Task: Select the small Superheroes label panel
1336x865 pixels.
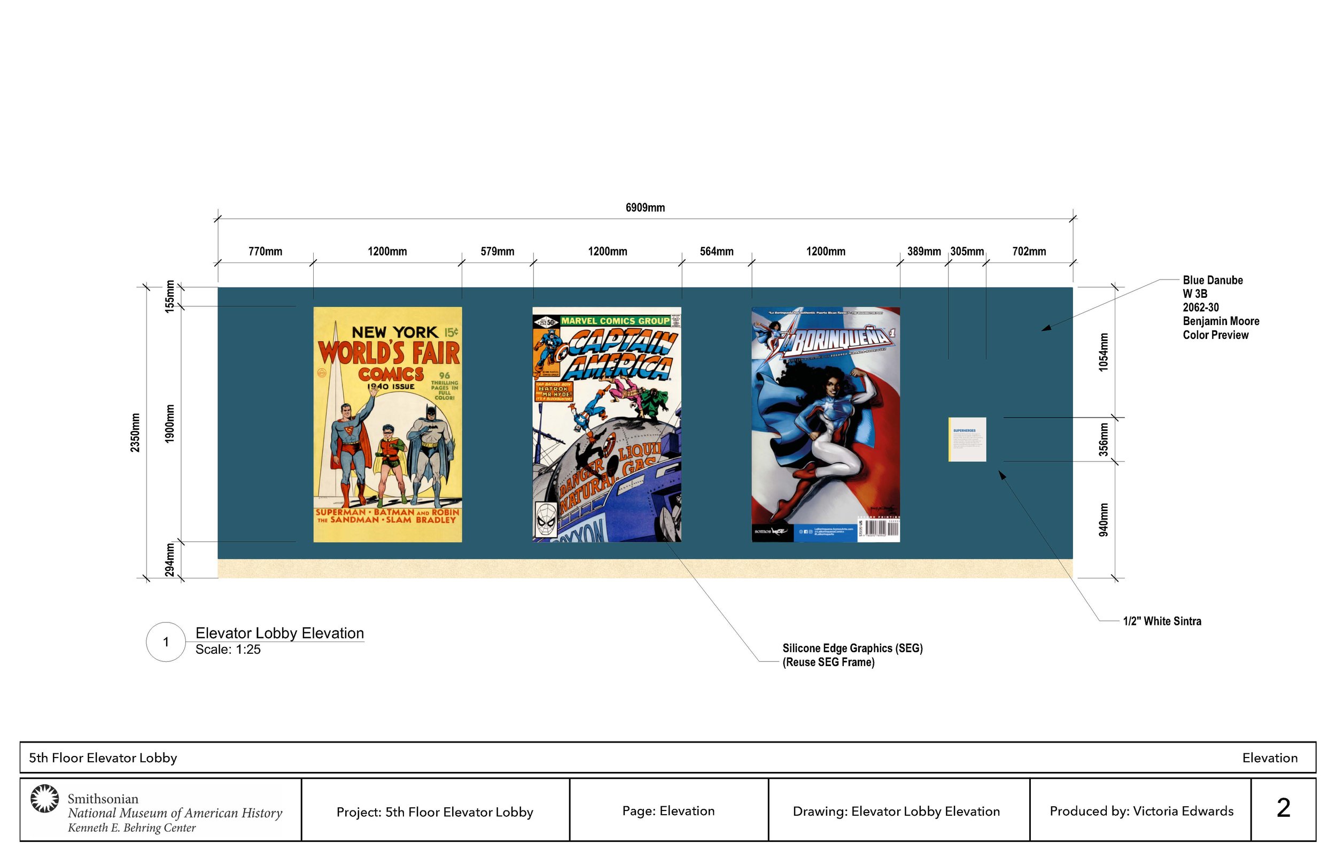Action: pyautogui.click(x=967, y=439)
